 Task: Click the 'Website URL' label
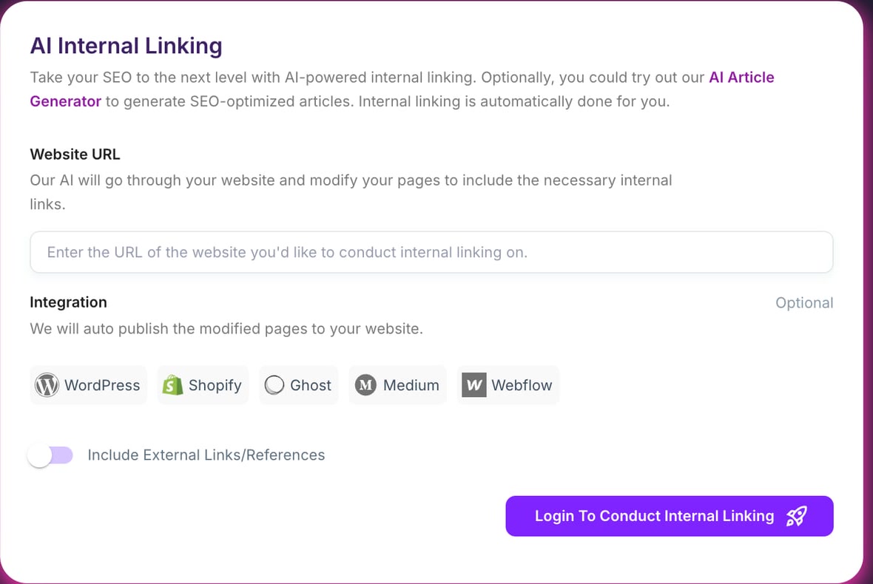(x=75, y=154)
